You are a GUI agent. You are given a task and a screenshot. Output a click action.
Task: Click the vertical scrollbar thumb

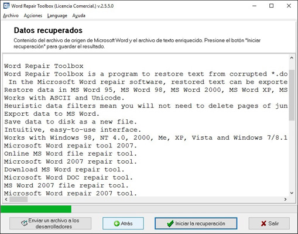(292, 95)
